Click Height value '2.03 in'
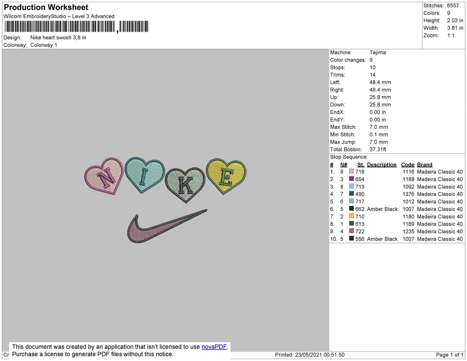 [455, 20]
